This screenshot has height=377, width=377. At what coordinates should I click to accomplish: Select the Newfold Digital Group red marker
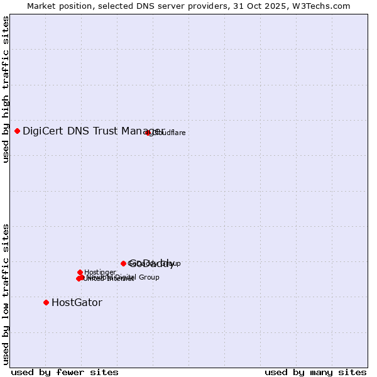82,277
